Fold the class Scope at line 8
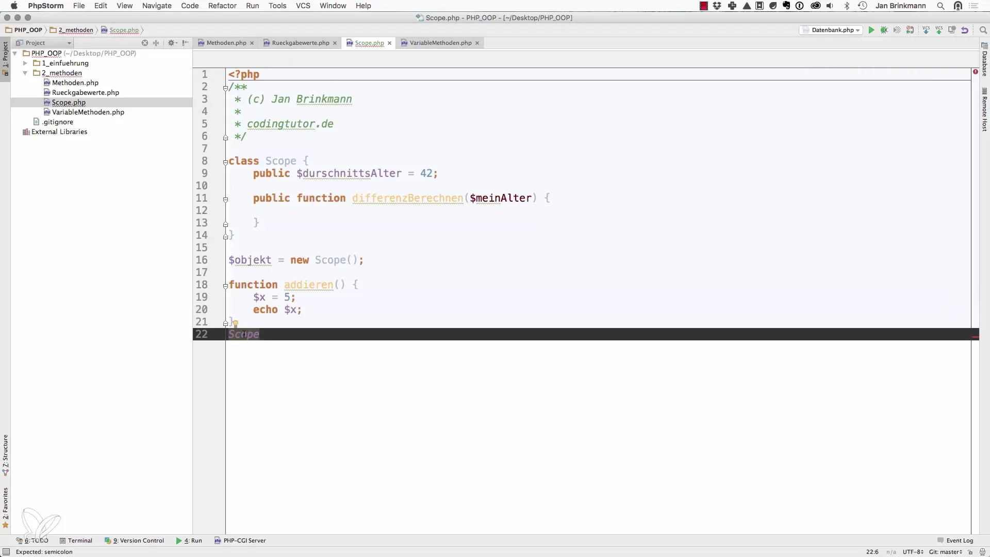990x557 pixels. pyautogui.click(x=225, y=162)
